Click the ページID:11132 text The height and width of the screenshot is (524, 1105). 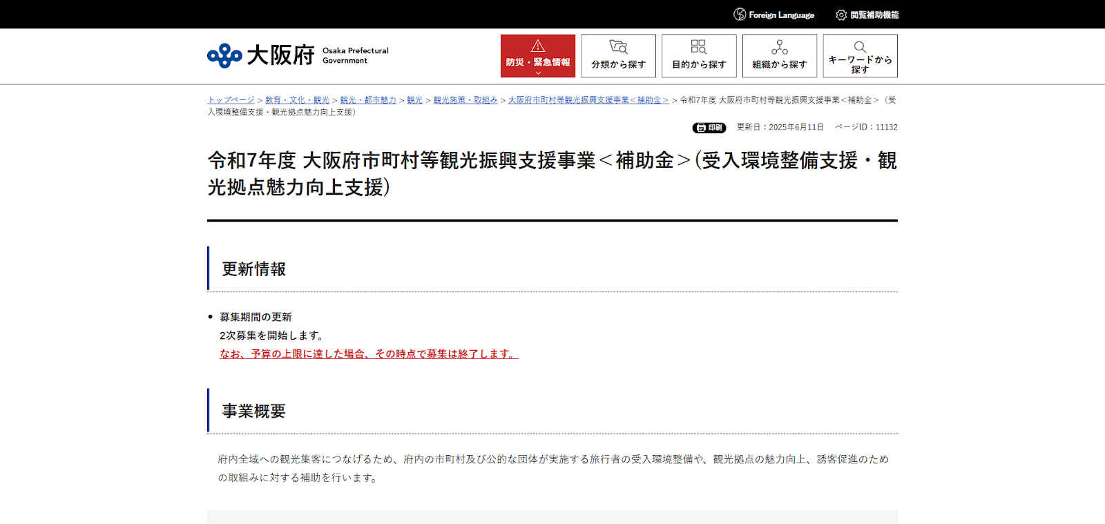(x=866, y=127)
